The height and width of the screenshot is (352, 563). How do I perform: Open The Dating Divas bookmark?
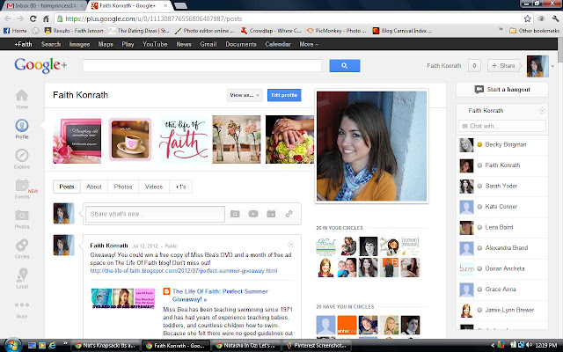(139, 31)
